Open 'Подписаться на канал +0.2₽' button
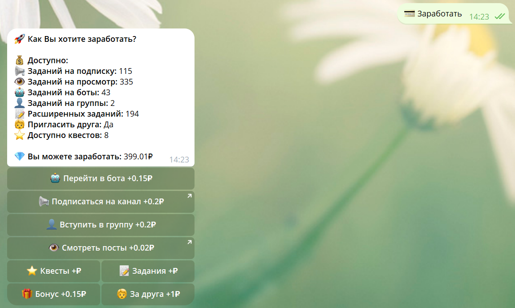Image resolution: width=515 pixels, height=308 pixels. [101, 202]
